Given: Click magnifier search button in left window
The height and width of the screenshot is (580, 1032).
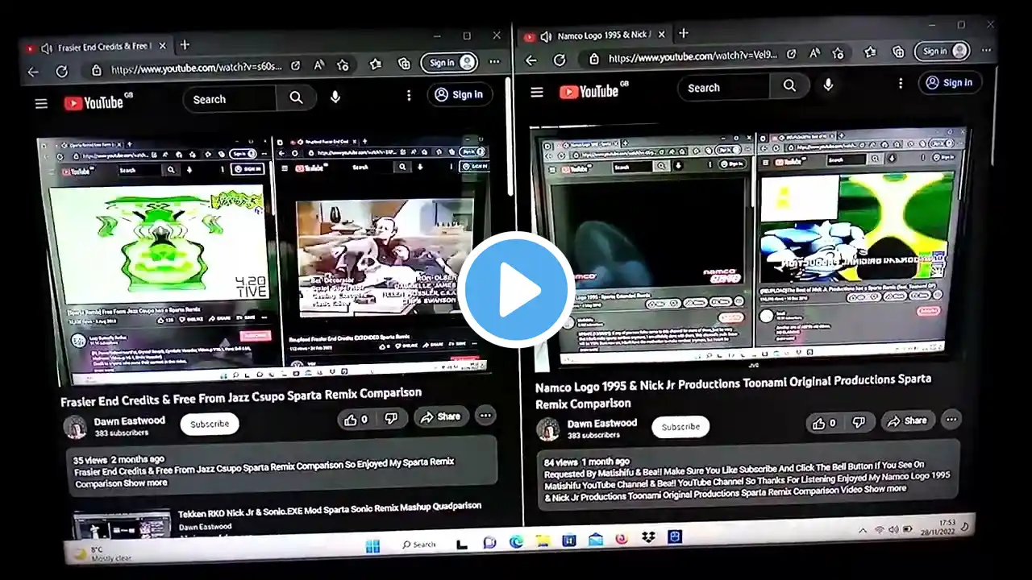Looking at the screenshot, I should pyautogui.click(x=296, y=97).
